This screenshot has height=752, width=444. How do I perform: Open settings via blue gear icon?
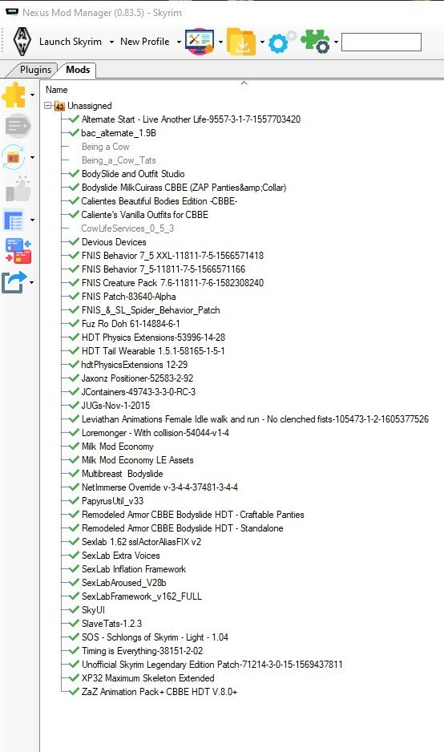click(x=282, y=42)
